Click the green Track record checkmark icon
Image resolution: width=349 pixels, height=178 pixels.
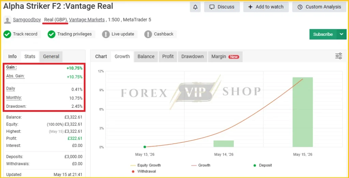[x=7, y=34]
